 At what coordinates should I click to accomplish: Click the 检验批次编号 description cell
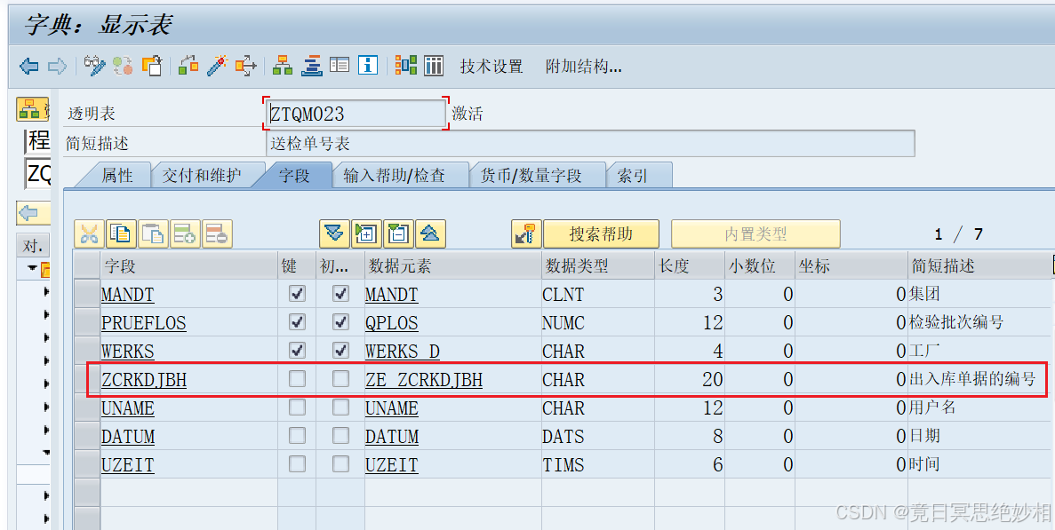[x=978, y=322]
